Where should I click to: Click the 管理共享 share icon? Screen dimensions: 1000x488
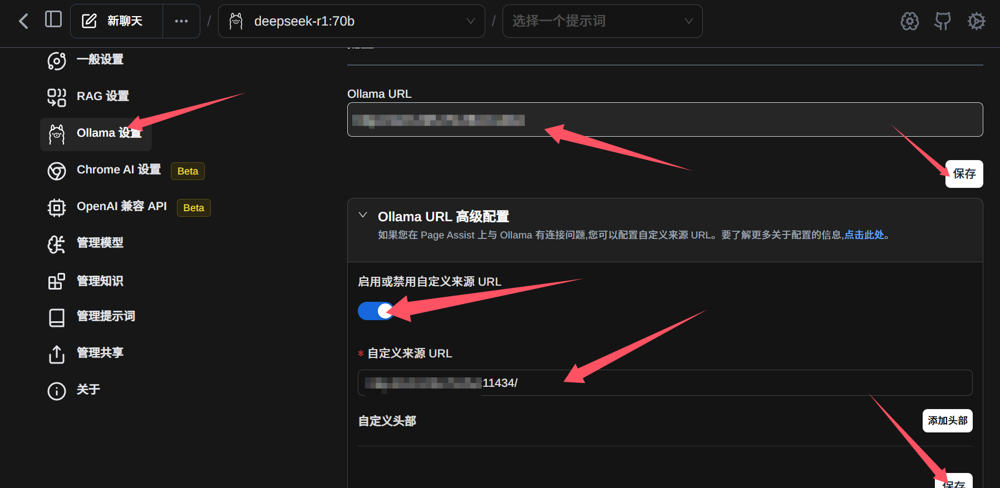tap(57, 353)
